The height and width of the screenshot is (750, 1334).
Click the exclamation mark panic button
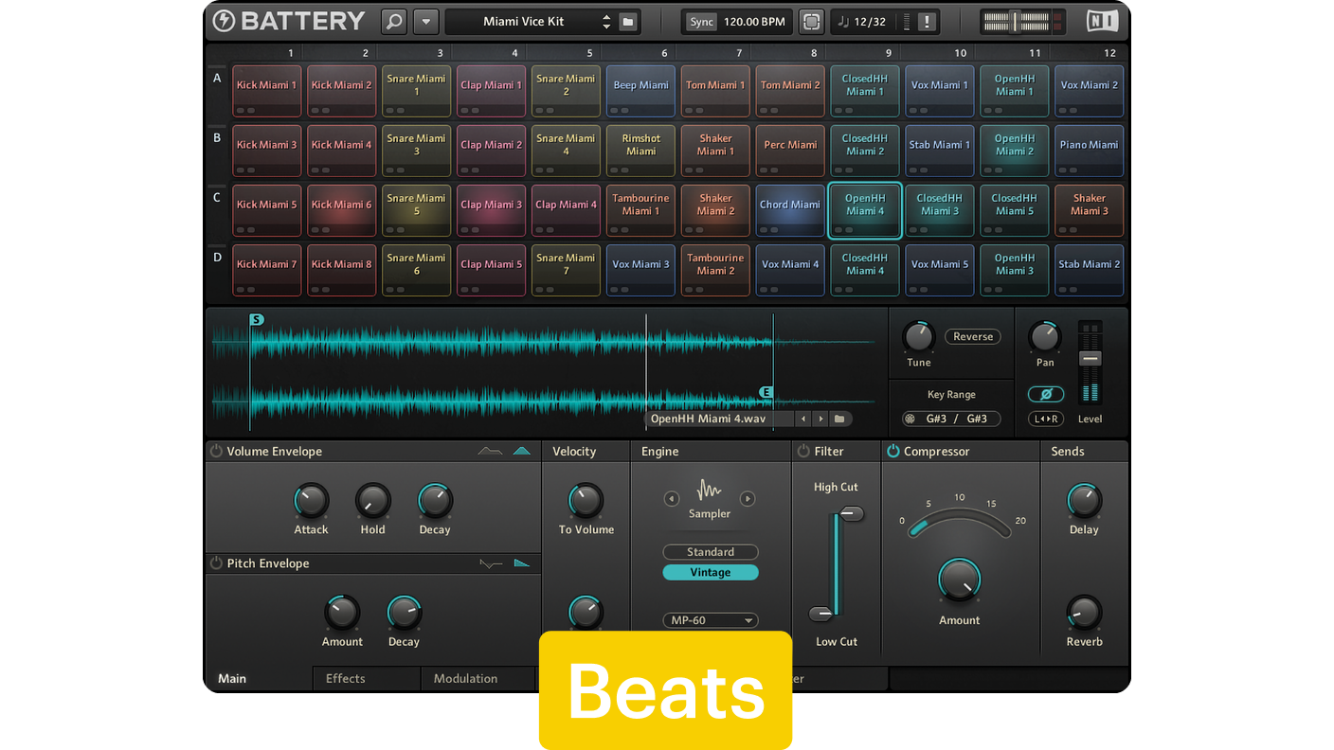[x=927, y=22]
